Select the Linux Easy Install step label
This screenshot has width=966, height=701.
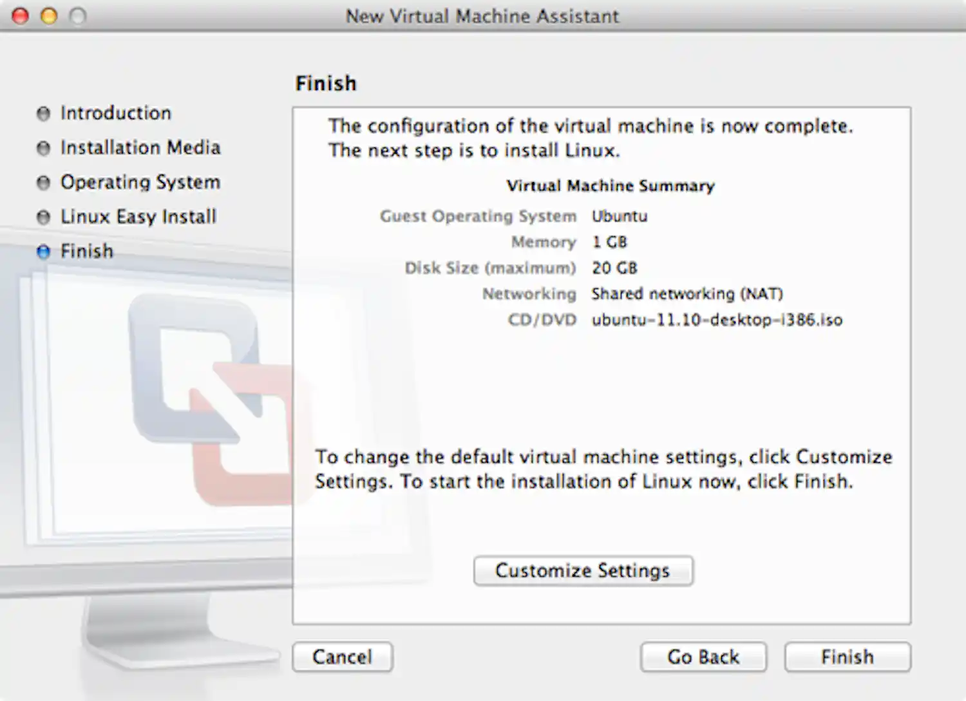[x=138, y=217]
